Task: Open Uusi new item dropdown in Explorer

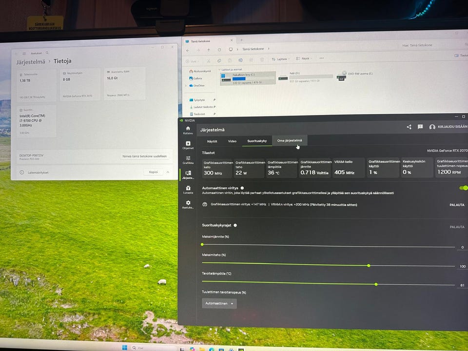Action: point(192,61)
